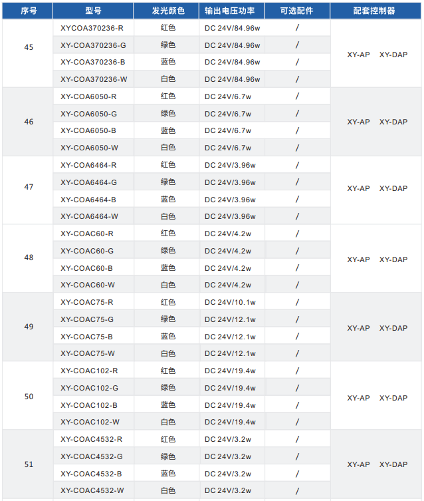Select serial number 48 cell

(29, 257)
